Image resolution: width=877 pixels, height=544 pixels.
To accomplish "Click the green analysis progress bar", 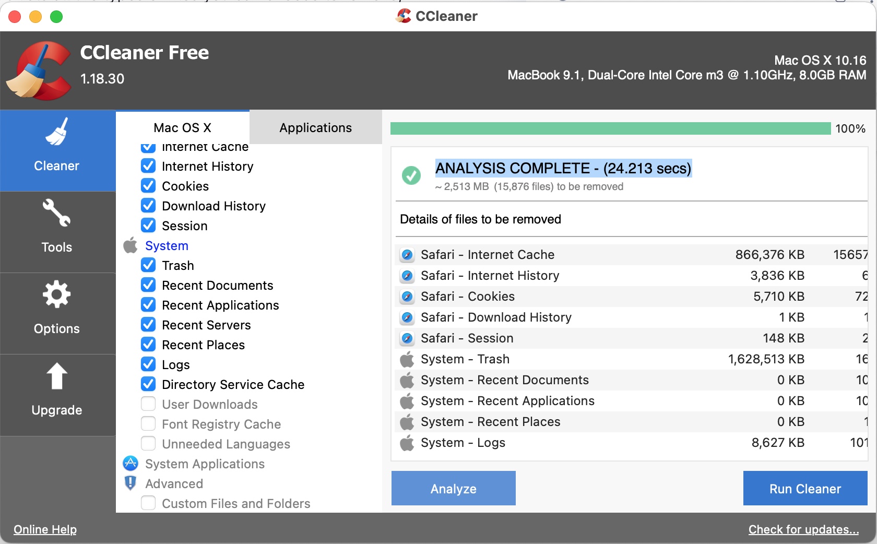I will [x=610, y=128].
